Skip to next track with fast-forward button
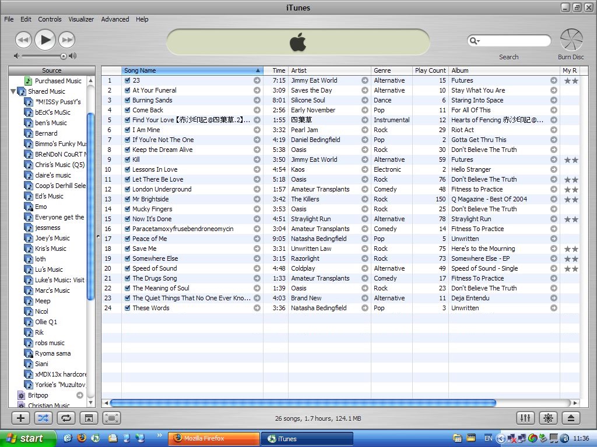597x447 pixels. click(x=67, y=40)
